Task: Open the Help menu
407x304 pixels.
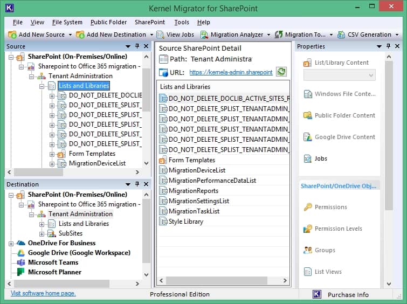Action: point(204,22)
